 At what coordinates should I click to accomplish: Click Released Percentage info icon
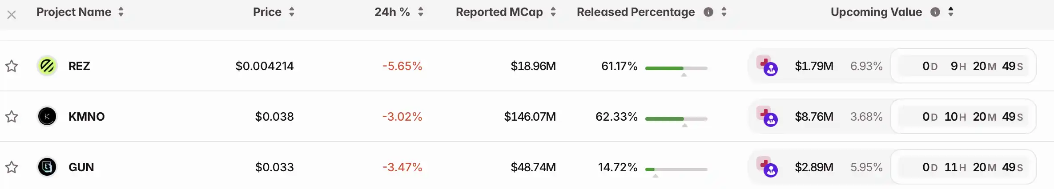[x=708, y=12]
